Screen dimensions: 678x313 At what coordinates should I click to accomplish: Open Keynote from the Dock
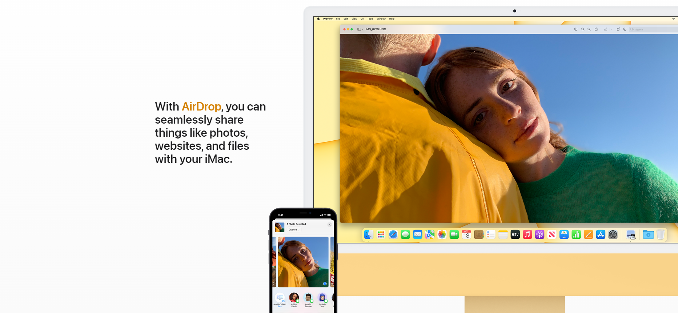pos(564,235)
